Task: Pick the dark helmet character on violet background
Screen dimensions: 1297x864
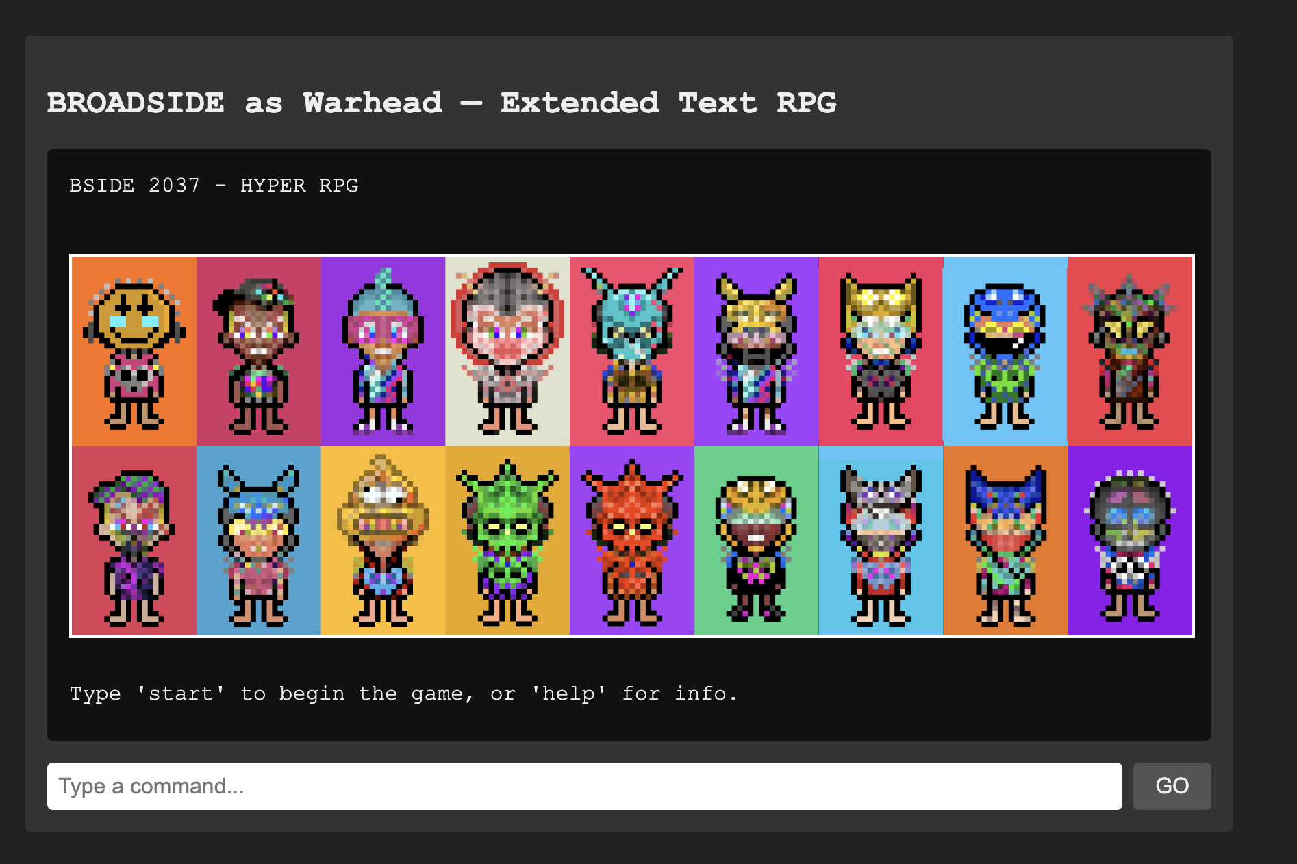Action: [x=1130, y=541]
